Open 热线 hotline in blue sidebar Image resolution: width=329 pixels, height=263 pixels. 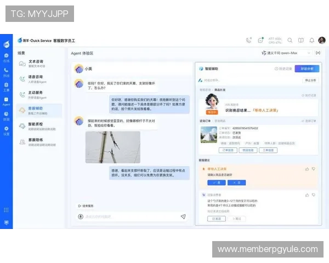pyautogui.click(x=6, y=72)
